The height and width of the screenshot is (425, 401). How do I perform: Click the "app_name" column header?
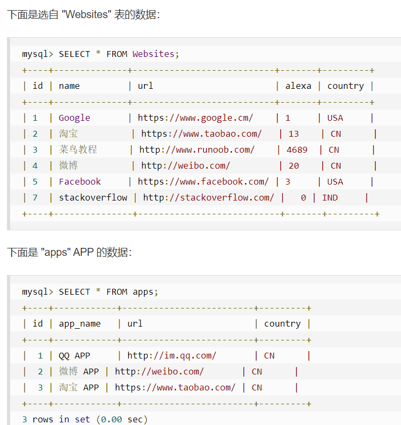click(80, 324)
